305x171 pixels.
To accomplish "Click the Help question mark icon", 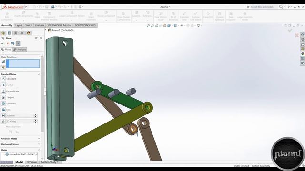I will [x=289, y=7].
